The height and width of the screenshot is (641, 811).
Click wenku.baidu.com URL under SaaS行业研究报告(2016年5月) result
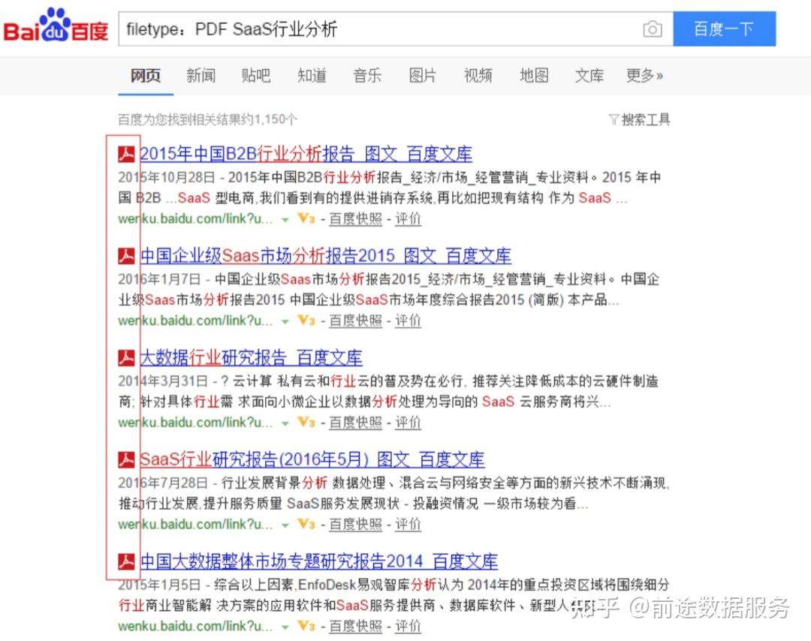pos(195,524)
